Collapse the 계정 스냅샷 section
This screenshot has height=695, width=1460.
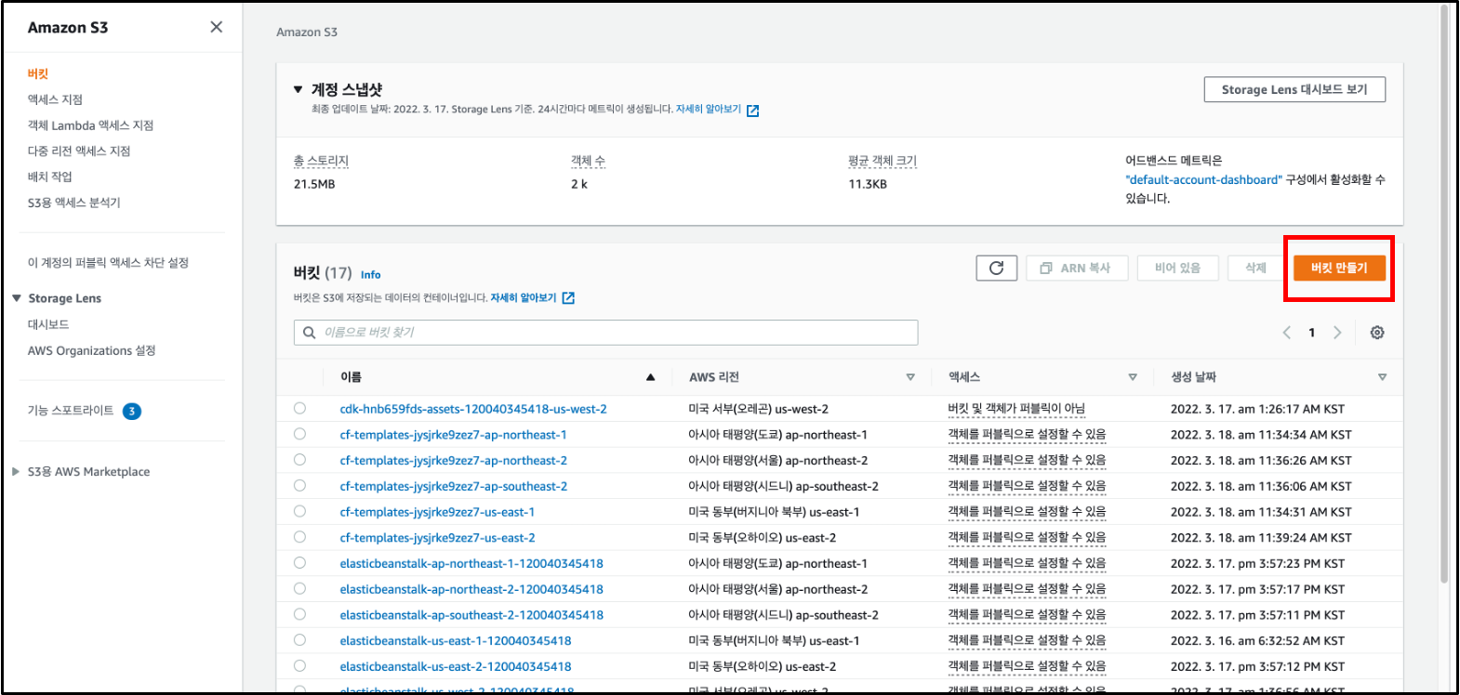pos(298,90)
